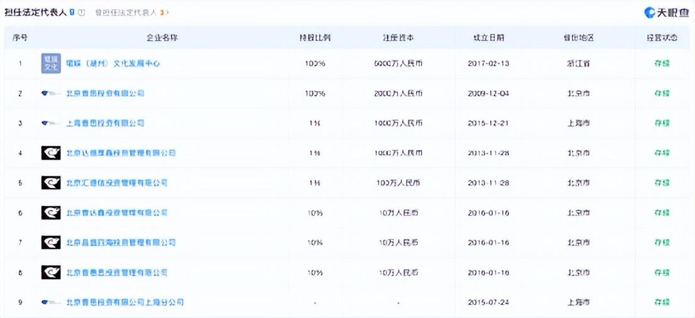Click the 企业名称 column header
This screenshot has height=318, width=695.
click(162, 38)
